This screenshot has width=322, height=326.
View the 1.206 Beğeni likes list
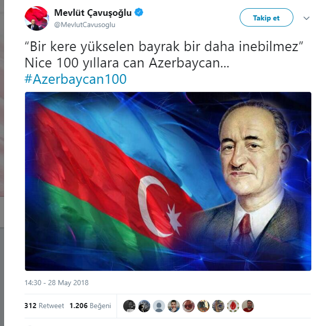point(90,306)
